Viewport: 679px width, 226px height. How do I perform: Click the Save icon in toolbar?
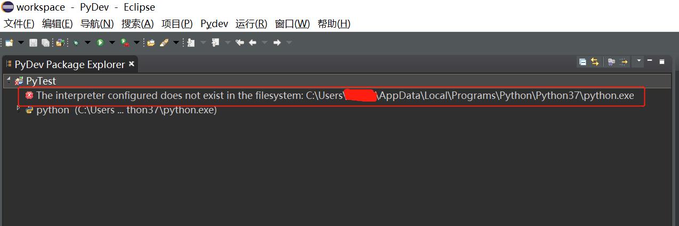coord(33,43)
